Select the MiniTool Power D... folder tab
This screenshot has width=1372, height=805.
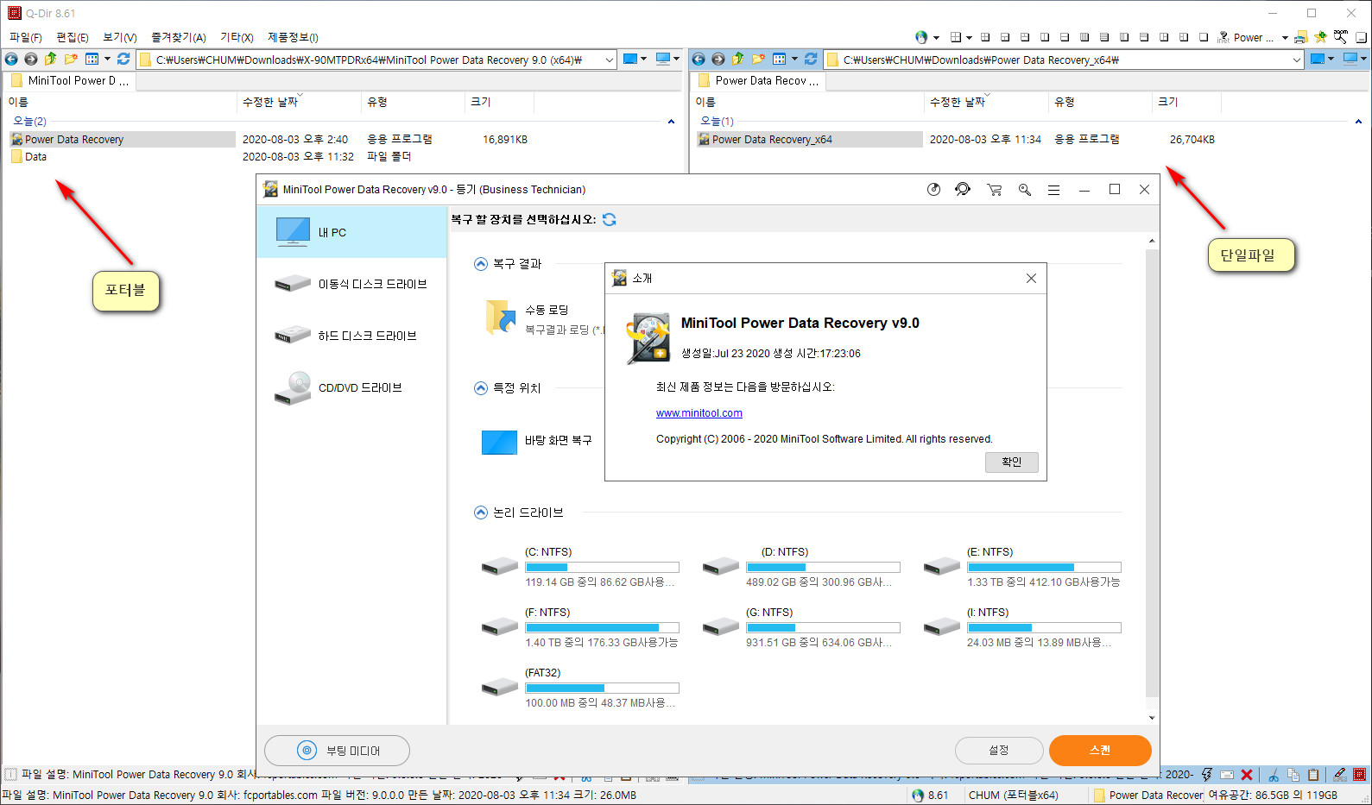(x=70, y=80)
